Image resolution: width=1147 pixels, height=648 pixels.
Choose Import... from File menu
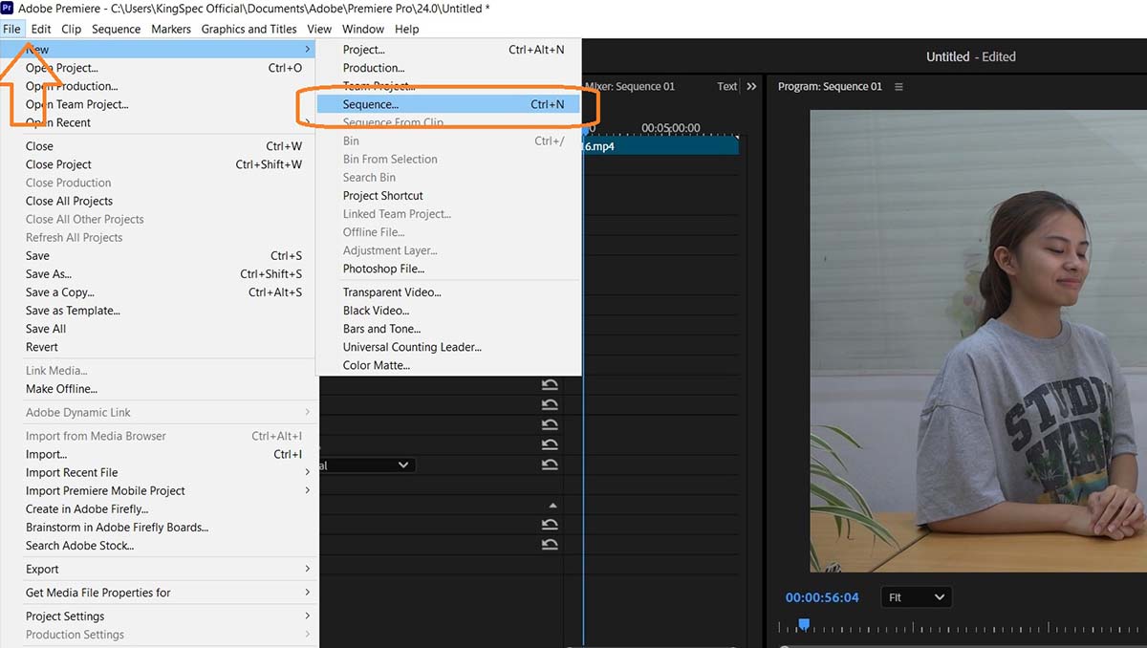pyautogui.click(x=160, y=455)
